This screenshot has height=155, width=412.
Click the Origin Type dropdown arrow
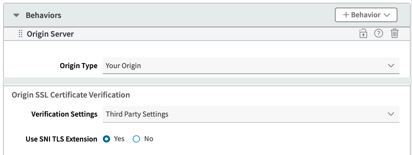391,66
